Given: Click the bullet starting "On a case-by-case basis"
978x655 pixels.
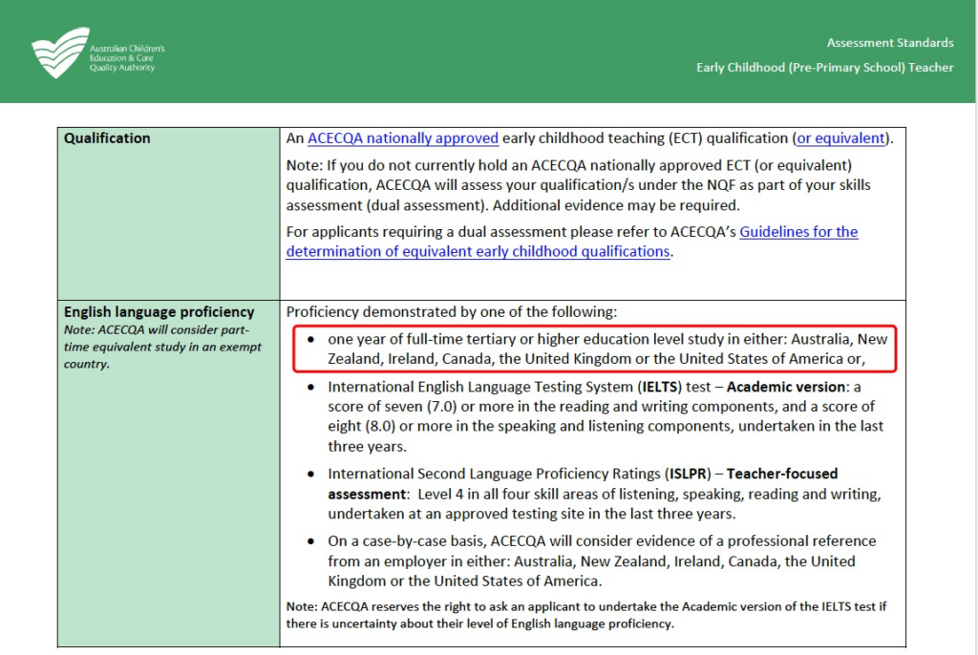Looking at the screenshot, I should coord(602,560).
